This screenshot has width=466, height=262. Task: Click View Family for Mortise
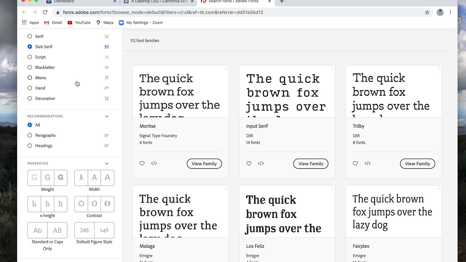point(204,164)
